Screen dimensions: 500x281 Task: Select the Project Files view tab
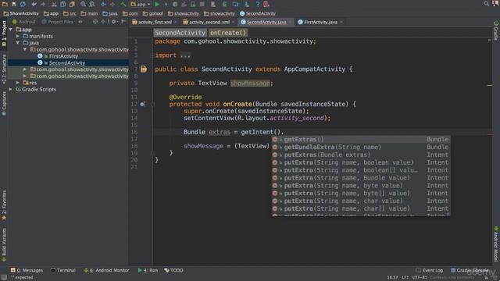click(x=57, y=22)
